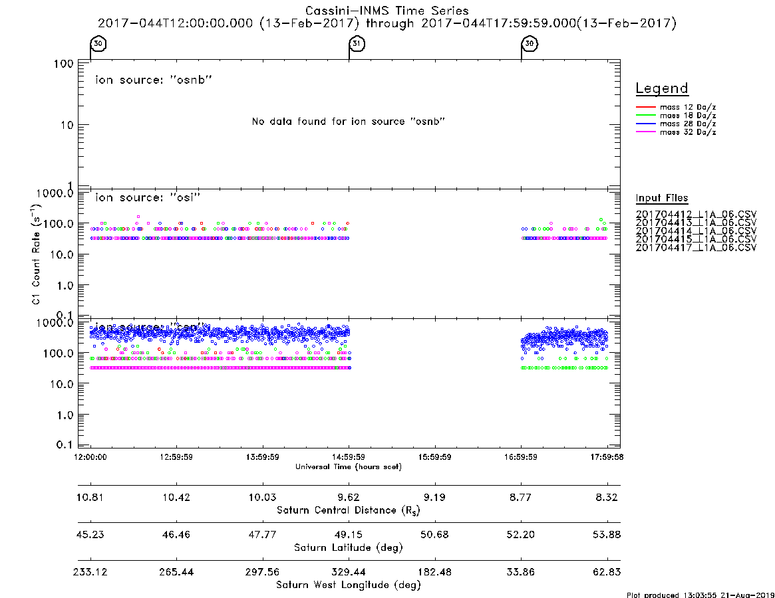Click the 13:59:59 time tick label
Viewport: 775px width, 598px height.
(263, 457)
